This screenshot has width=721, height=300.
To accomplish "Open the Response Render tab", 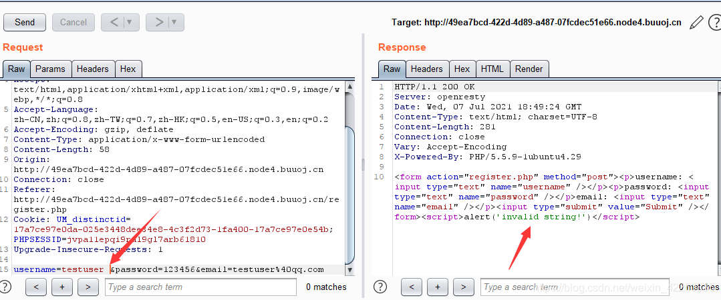I will [529, 69].
